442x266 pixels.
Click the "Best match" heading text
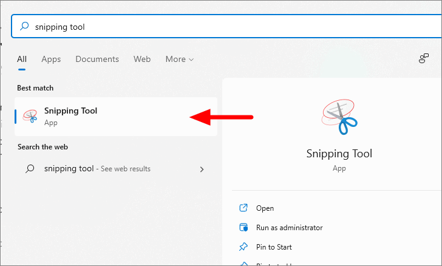click(35, 88)
